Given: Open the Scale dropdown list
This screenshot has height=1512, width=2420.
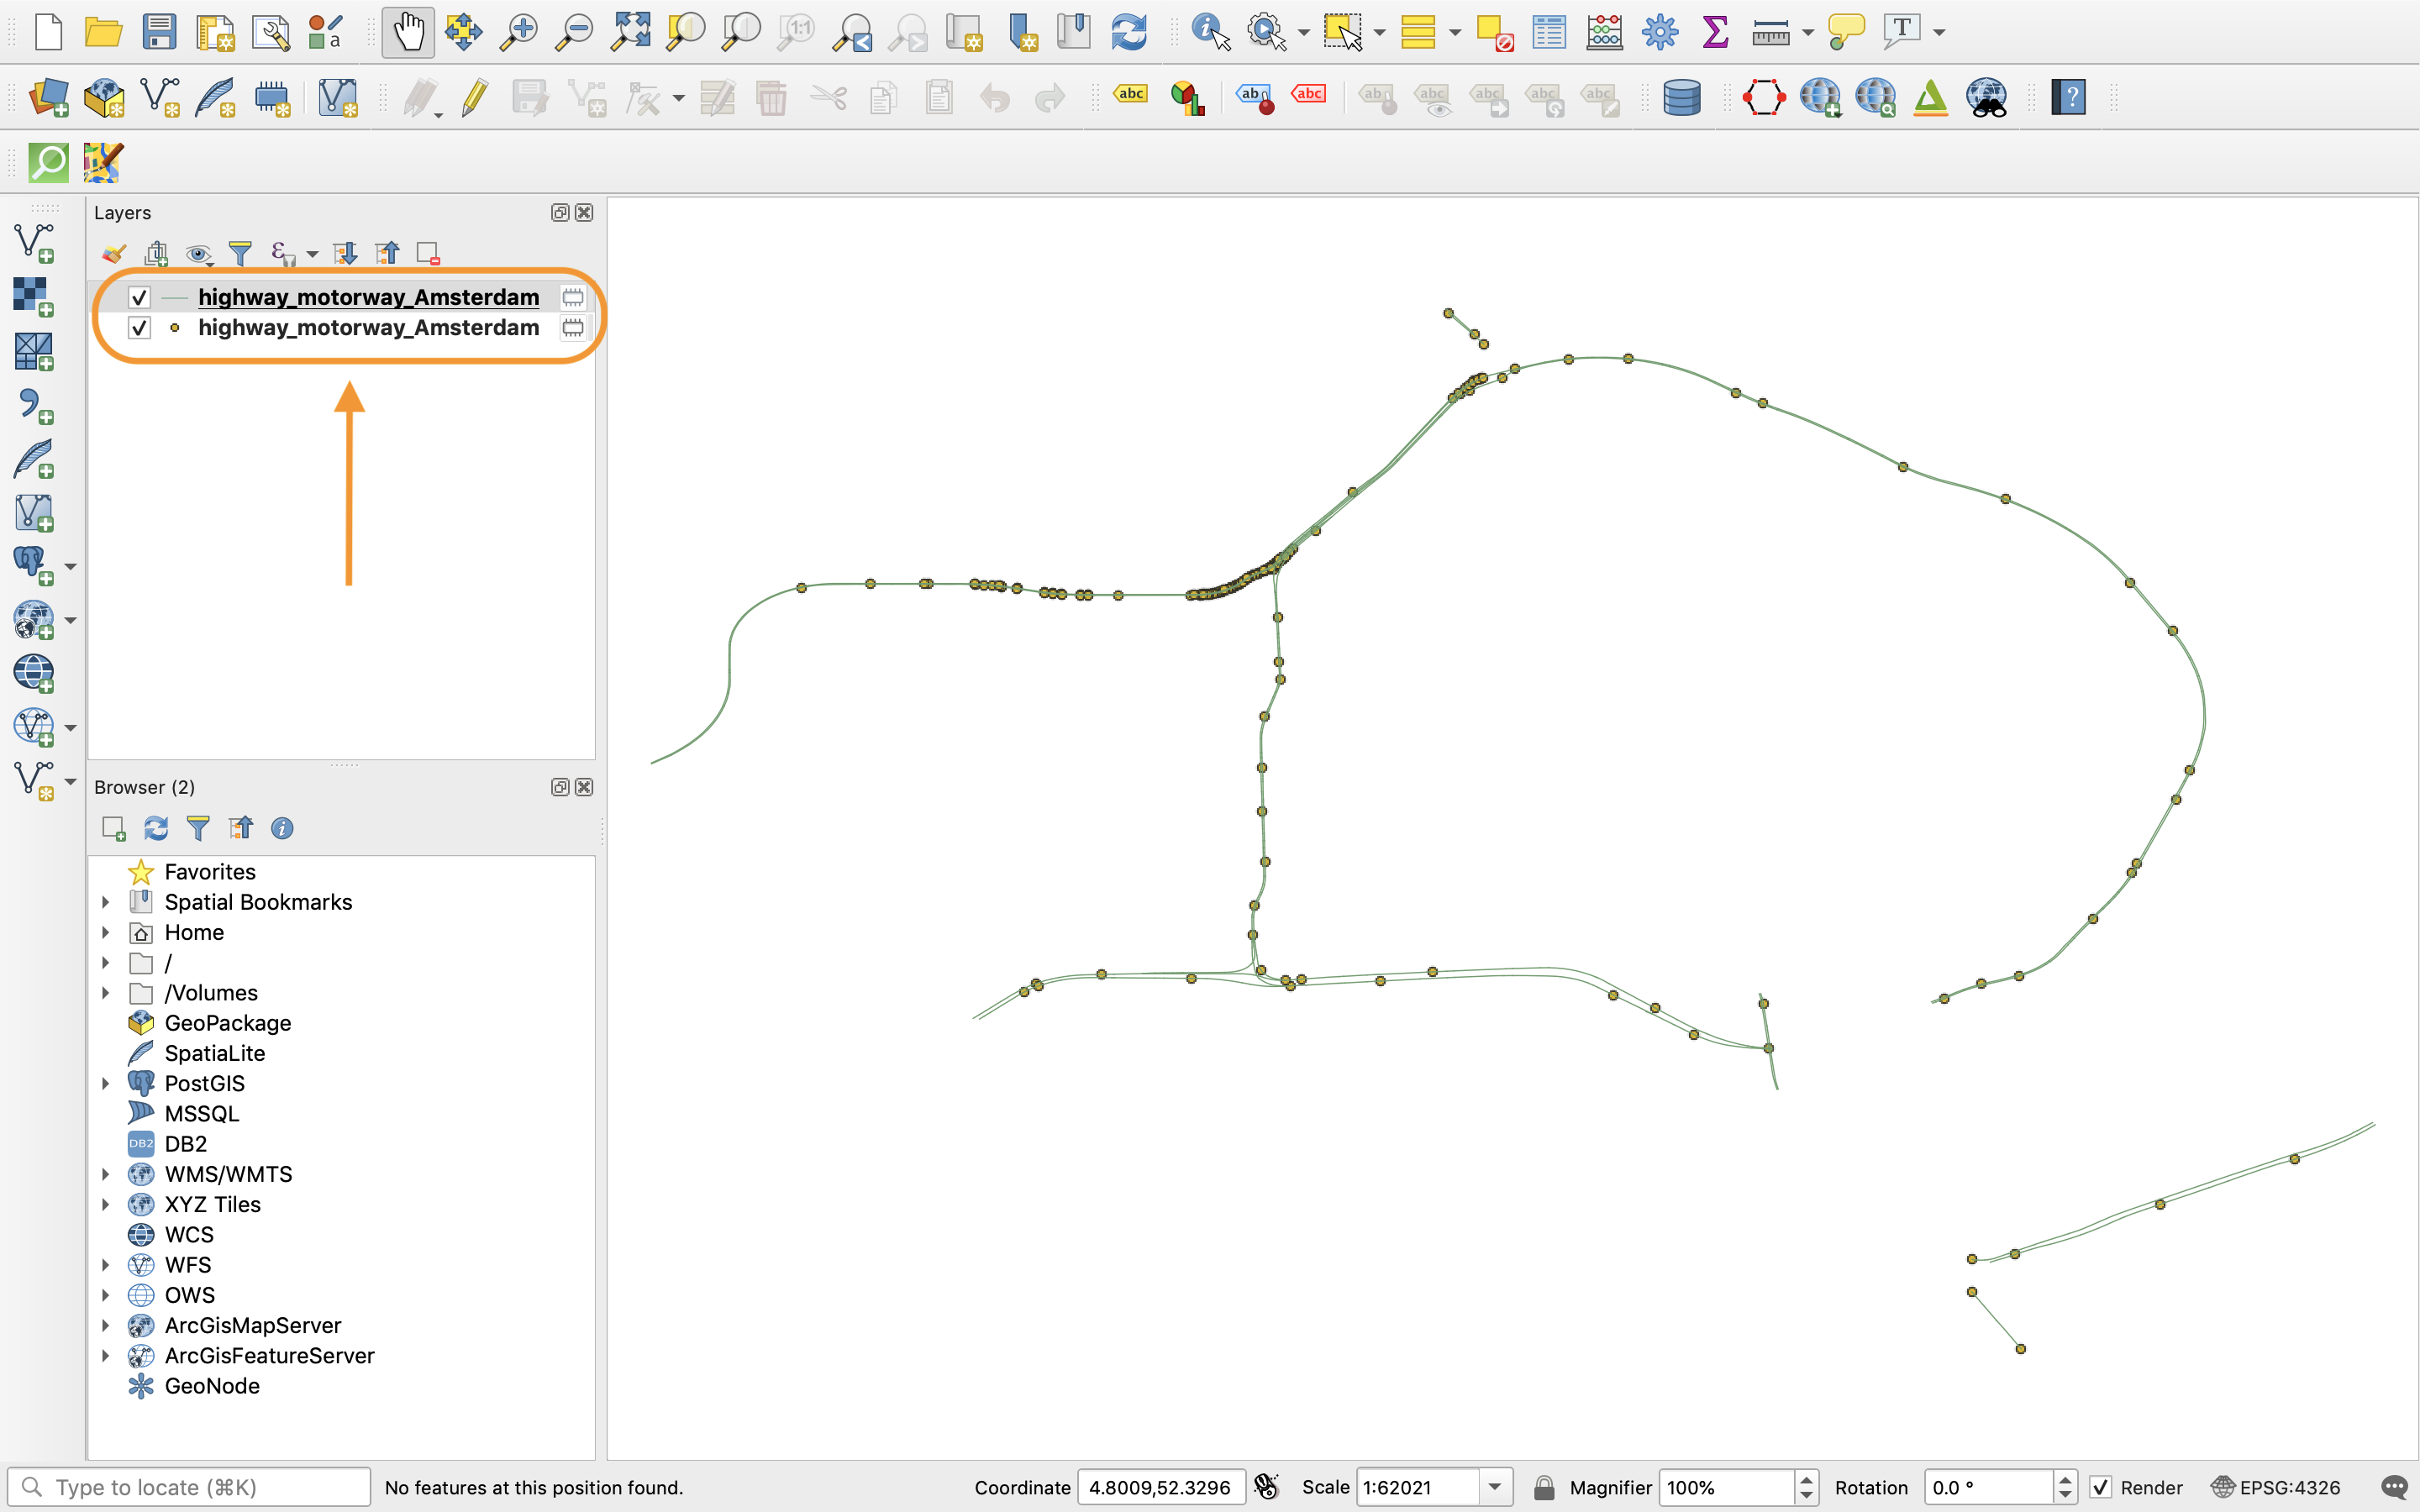Looking at the screenshot, I should click(x=1494, y=1487).
